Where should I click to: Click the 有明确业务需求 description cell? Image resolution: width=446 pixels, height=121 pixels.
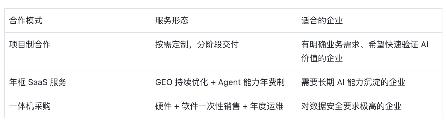pyautogui.click(x=369, y=51)
